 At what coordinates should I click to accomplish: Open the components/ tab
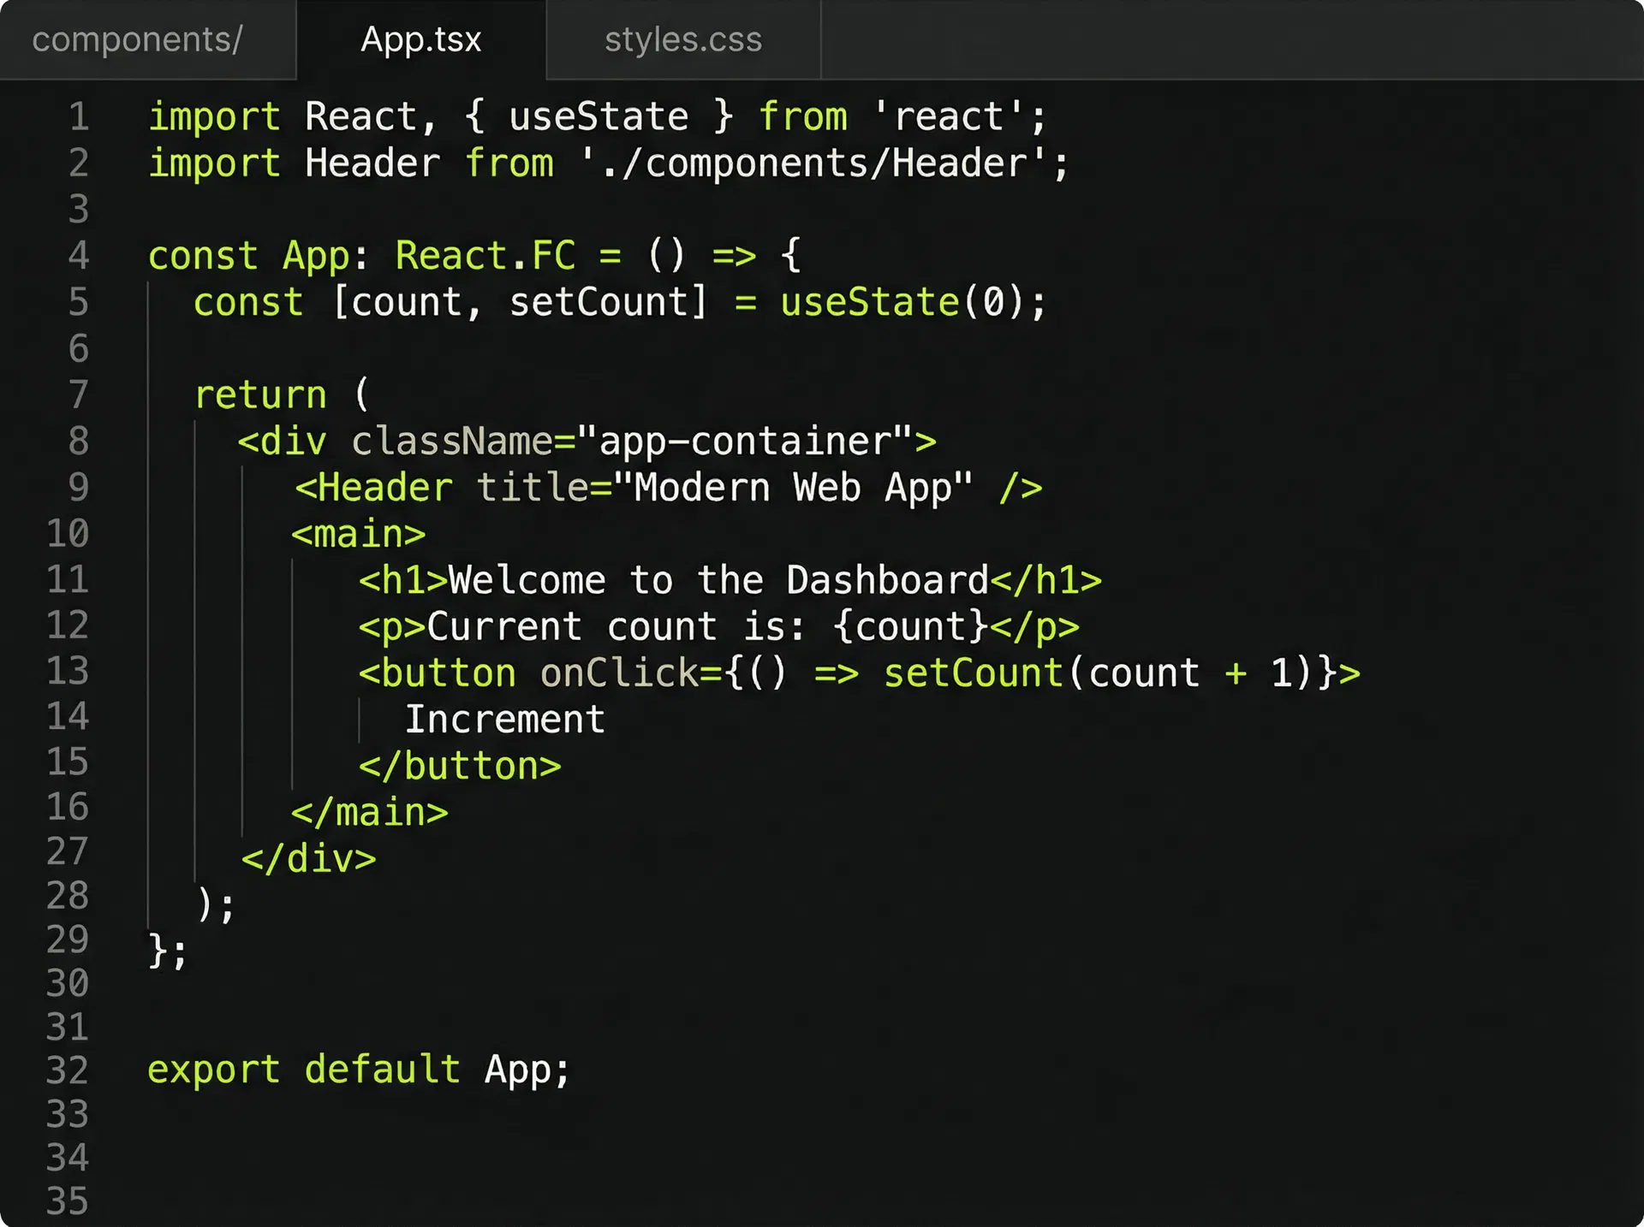point(135,39)
